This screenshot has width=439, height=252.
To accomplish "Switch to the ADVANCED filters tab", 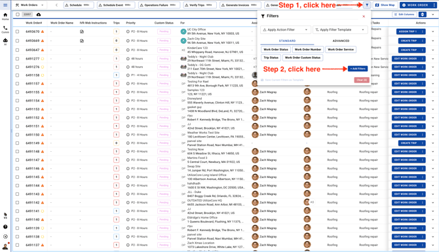I will [x=341, y=41].
